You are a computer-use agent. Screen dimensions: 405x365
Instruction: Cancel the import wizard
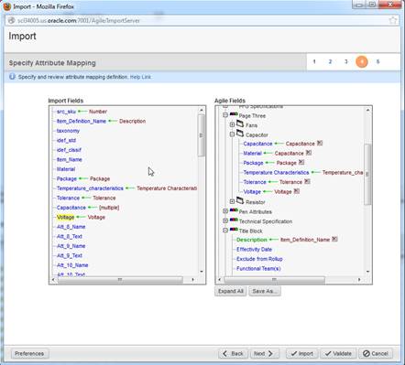click(x=376, y=353)
